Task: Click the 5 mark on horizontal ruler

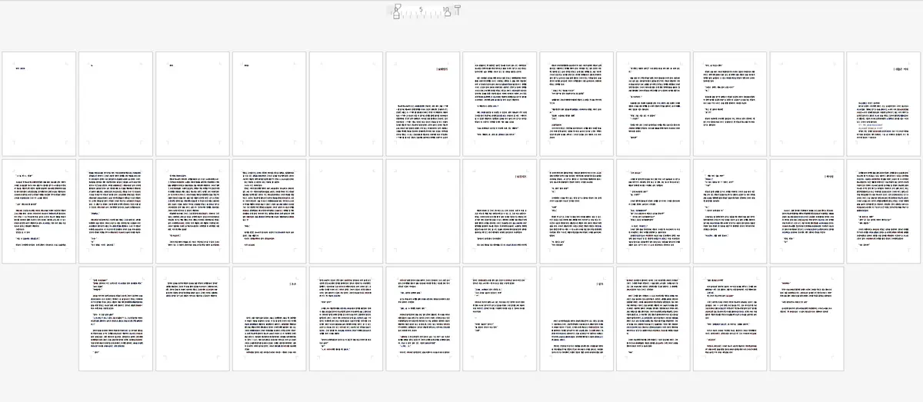Action: pyautogui.click(x=421, y=11)
